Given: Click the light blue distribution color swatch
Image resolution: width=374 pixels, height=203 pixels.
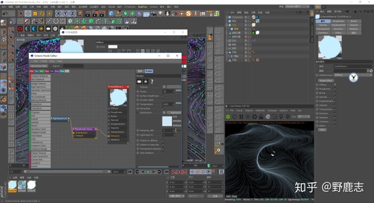Looking at the screenshot, I should (x=167, y=121).
